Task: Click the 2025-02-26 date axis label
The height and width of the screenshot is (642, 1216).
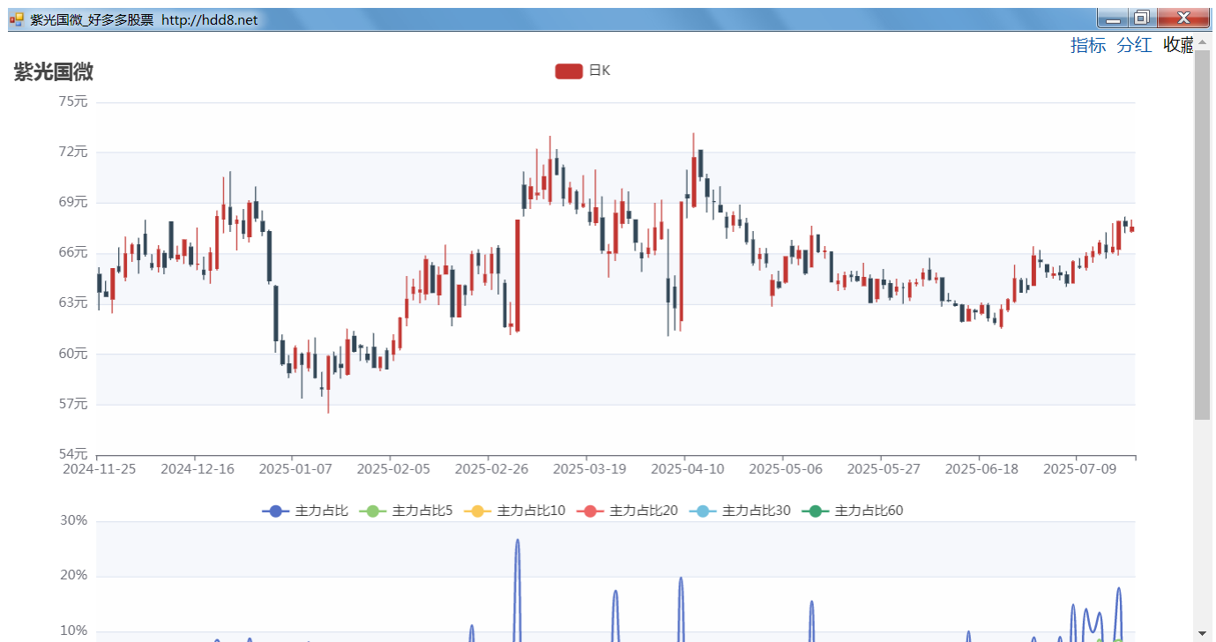Action: point(491,468)
